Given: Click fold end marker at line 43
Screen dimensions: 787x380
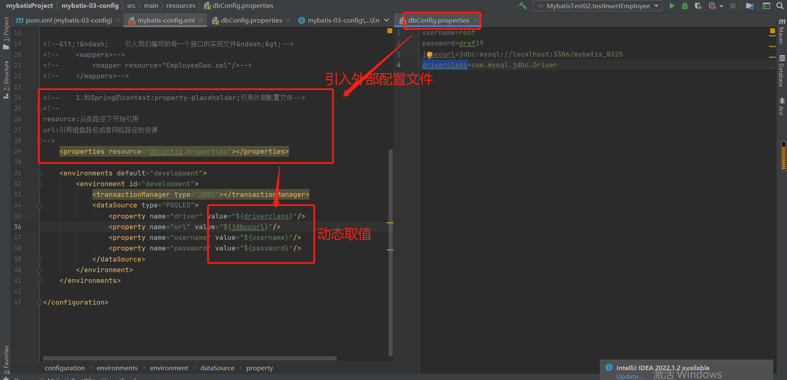Looking at the screenshot, I should coord(40,302).
